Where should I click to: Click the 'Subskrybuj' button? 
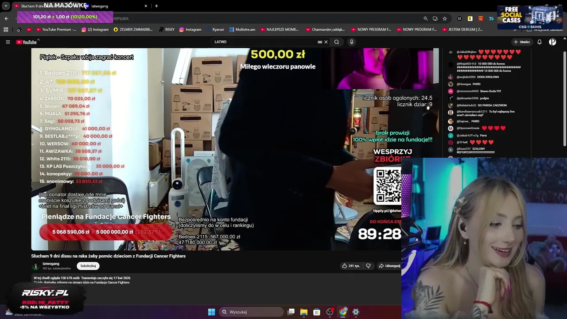88,266
